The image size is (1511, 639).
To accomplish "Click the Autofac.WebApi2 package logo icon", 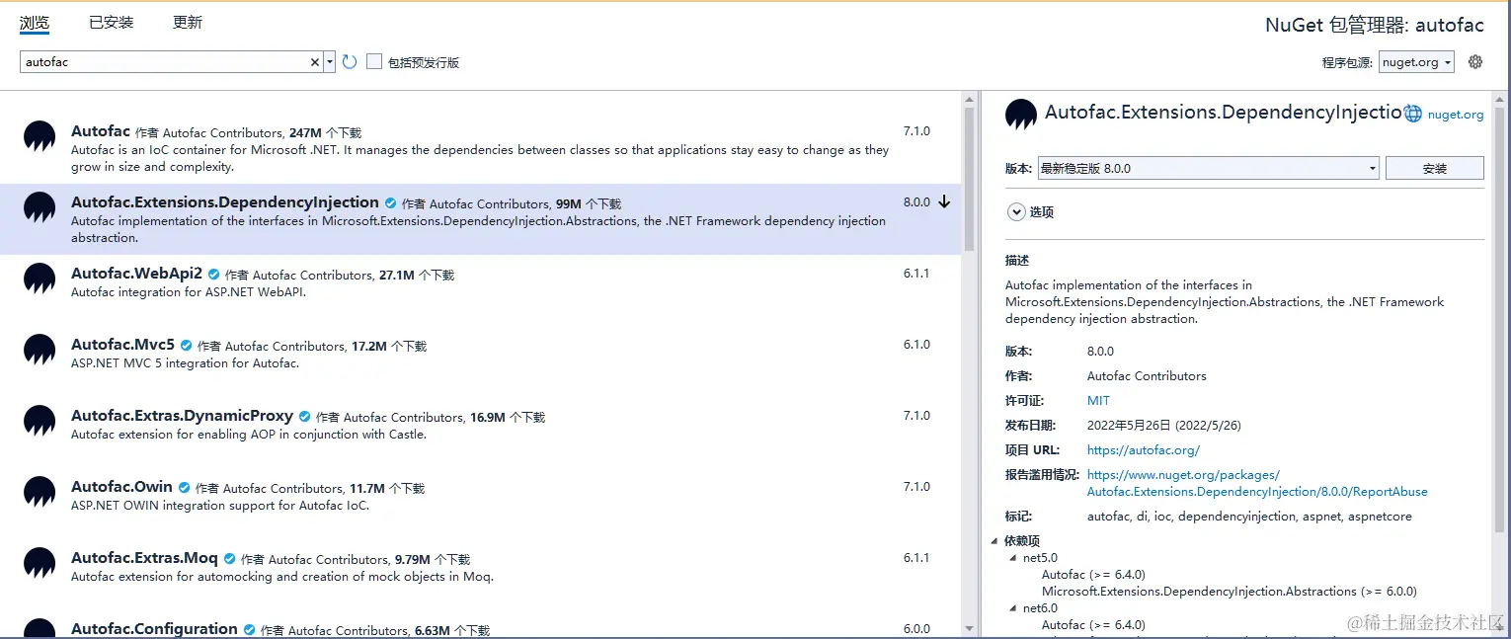I will (40, 279).
